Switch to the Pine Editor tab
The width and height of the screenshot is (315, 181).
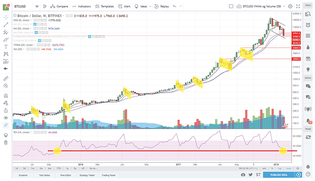[x=66, y=175]
